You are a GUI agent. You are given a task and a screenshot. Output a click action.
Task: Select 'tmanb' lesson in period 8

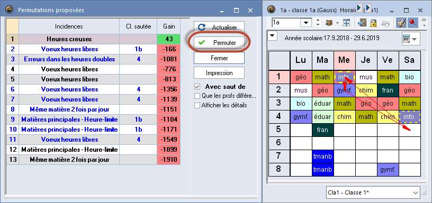322,169
